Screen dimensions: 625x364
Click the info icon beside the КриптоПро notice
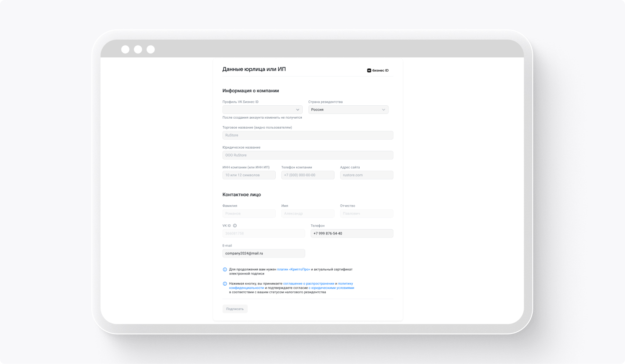[225, 269]
